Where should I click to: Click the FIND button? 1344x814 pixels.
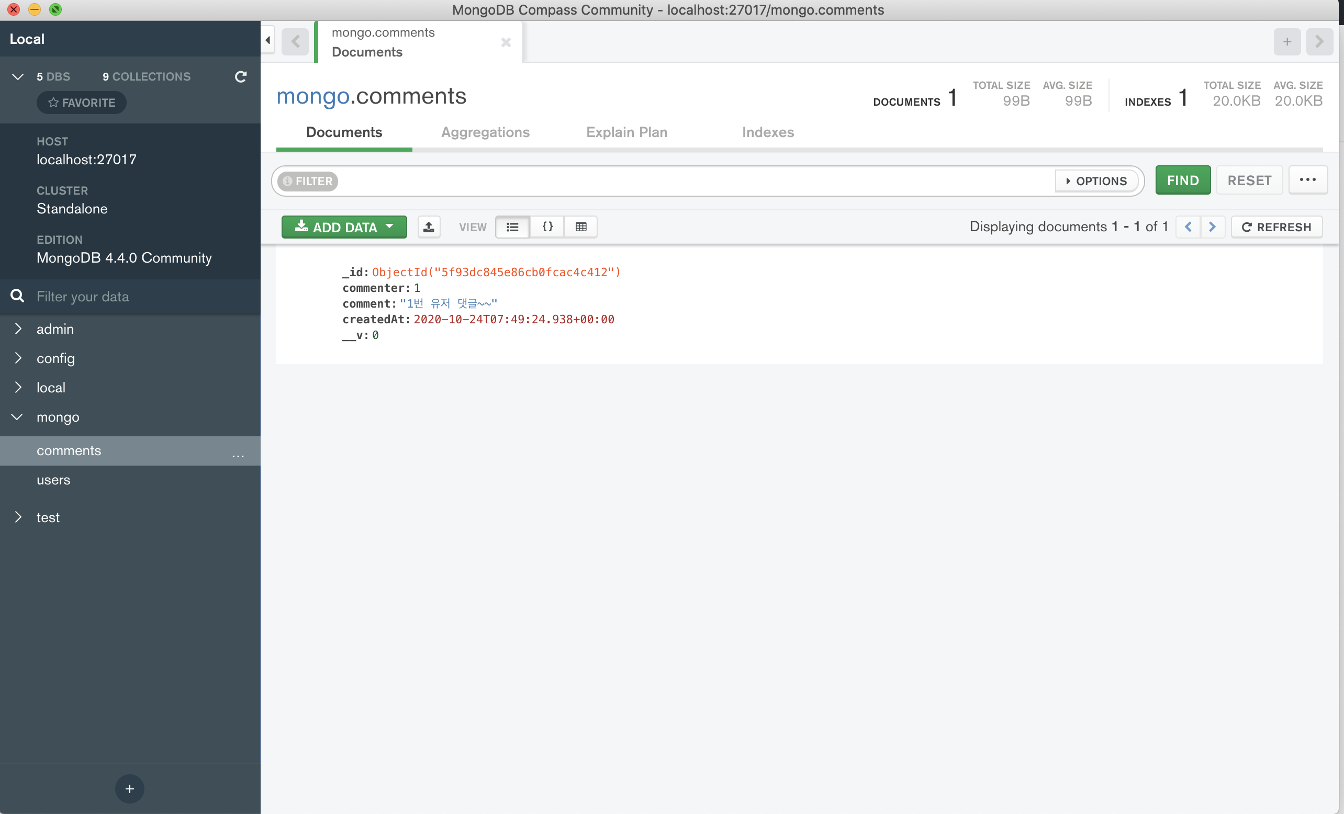pos(1183,180)
